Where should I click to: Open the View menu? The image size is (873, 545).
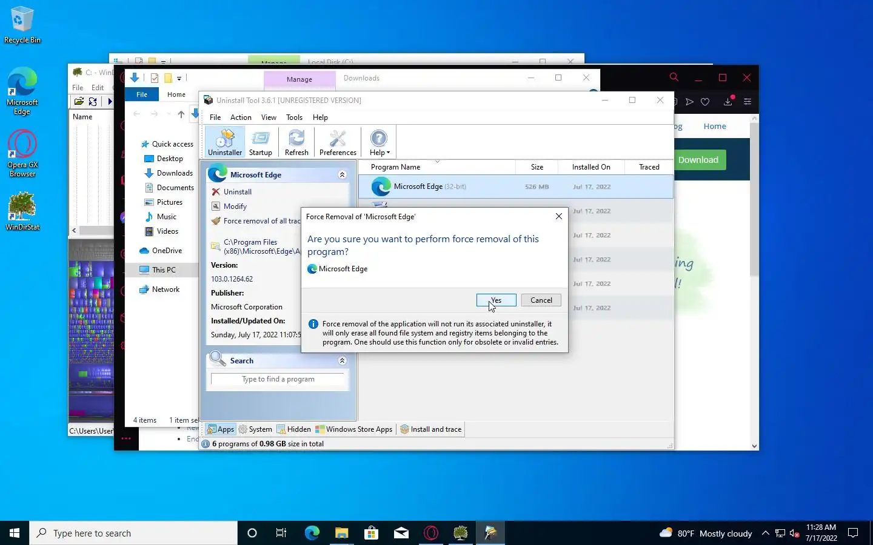click(269, 117)
